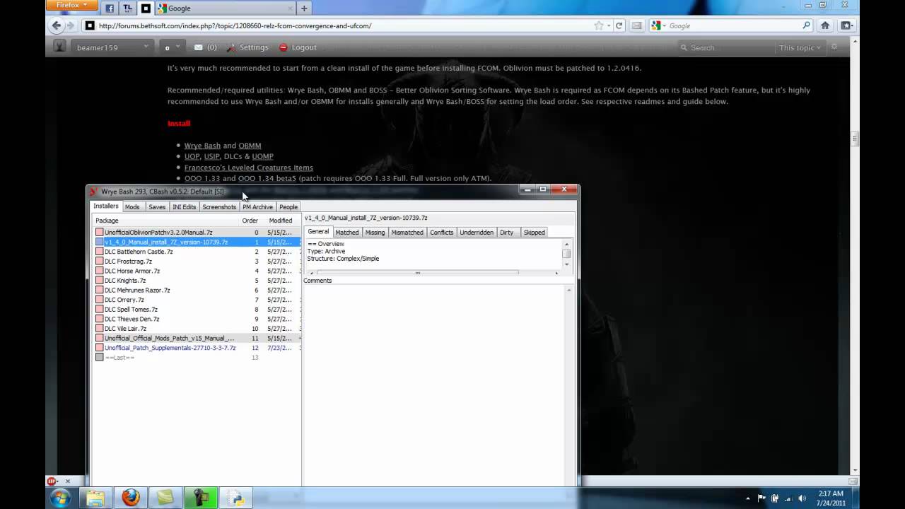The width and height of the screenshot is (905, 509).
Task: Open the Screenshots tab
Action: [x=219, y=206]
